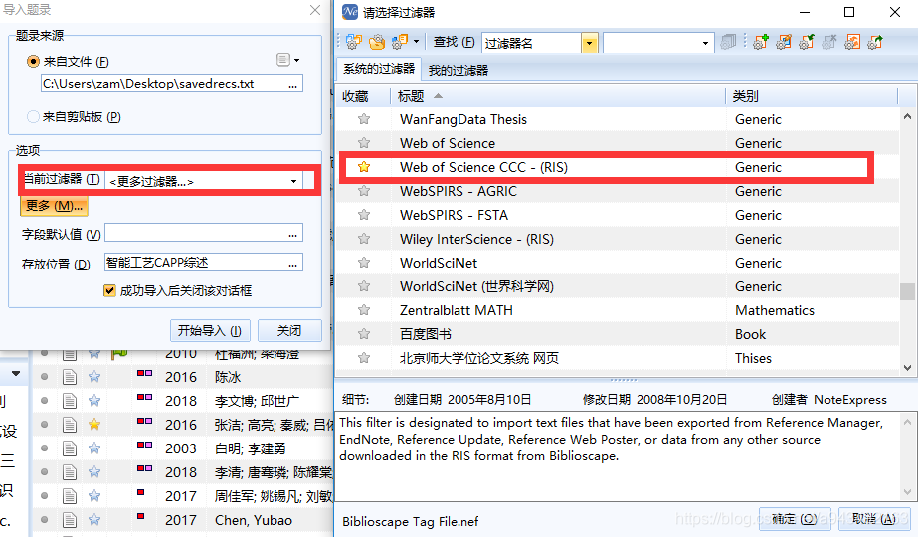Confirm with the 确定 (O) button
This screenshot has height=537, width=918.
pos(795,519)
